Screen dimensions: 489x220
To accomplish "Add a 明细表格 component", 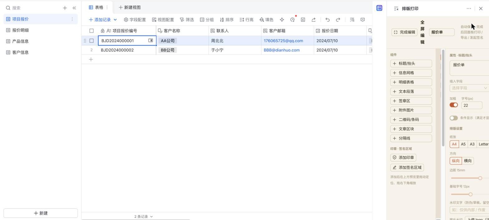I will pyautogui.click(x=411, y=82).
